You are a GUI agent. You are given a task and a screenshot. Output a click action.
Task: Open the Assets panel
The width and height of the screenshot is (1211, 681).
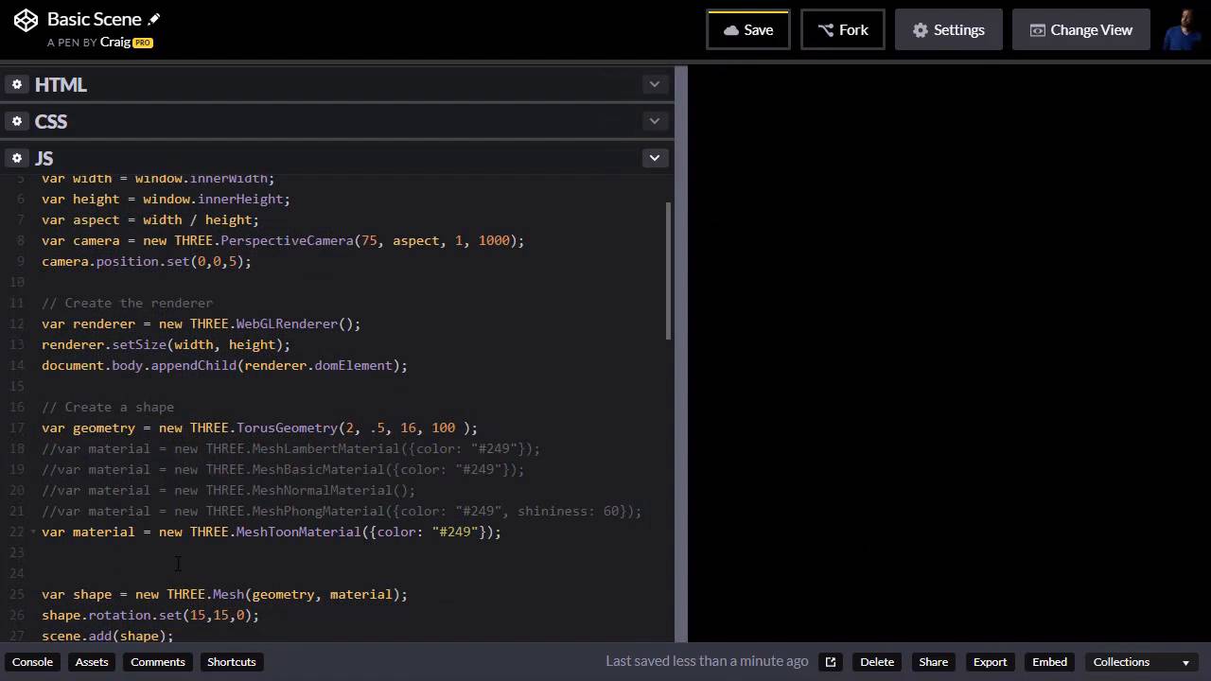coord(92,662)
